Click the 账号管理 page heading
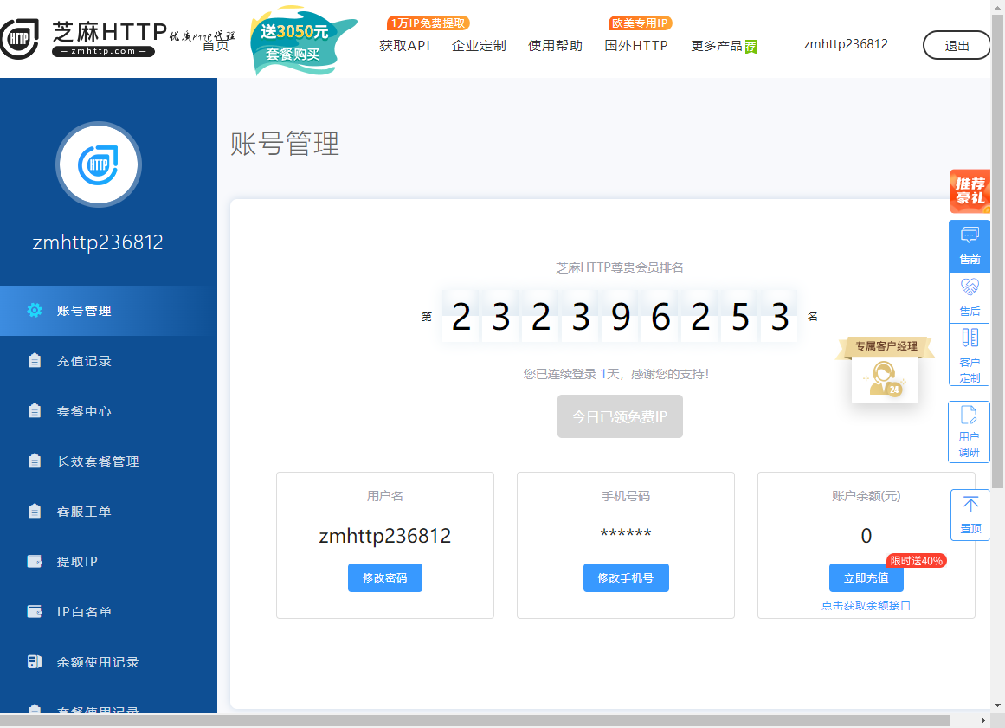 pos(285,143)
